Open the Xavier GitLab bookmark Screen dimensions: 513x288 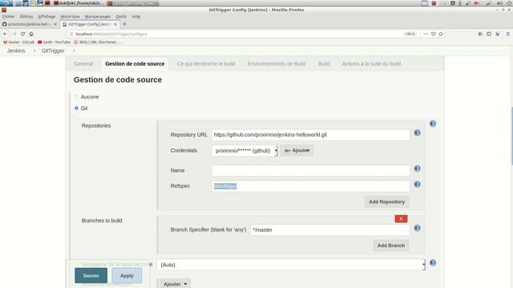[x=19, y=42]
